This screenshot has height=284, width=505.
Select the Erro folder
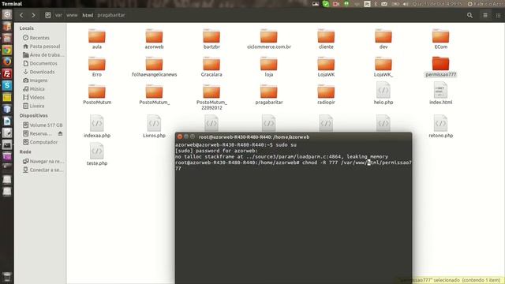(x=97, y=66)
